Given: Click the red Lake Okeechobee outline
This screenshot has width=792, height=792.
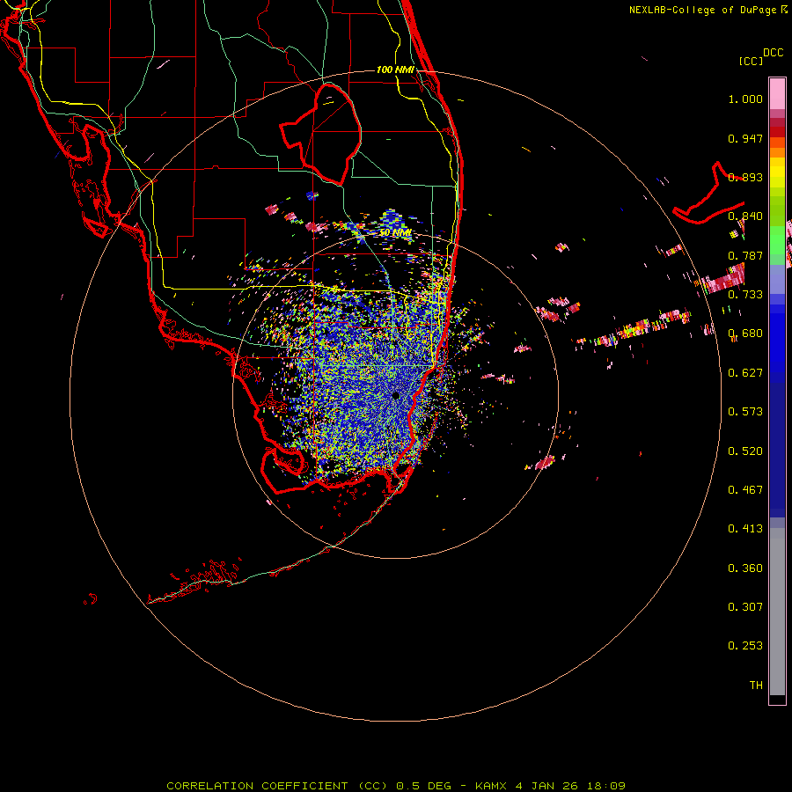Looking at the screenshot, I should [321, 134].
